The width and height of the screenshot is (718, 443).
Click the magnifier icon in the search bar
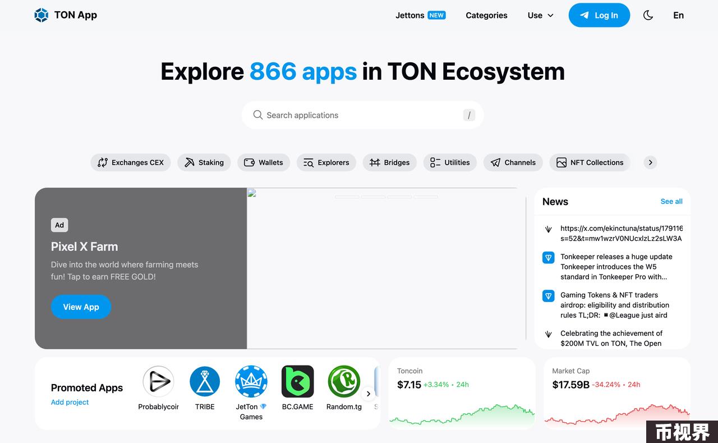pos(257,115)
